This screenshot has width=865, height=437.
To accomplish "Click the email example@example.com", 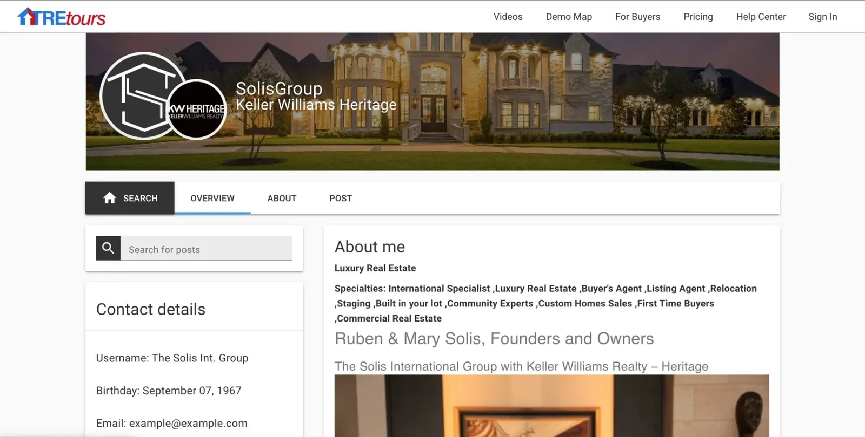I will pos(188,424).
